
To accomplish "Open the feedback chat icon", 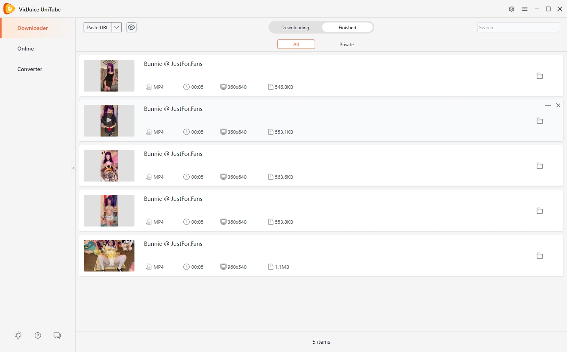I will (x=57, y=335).
